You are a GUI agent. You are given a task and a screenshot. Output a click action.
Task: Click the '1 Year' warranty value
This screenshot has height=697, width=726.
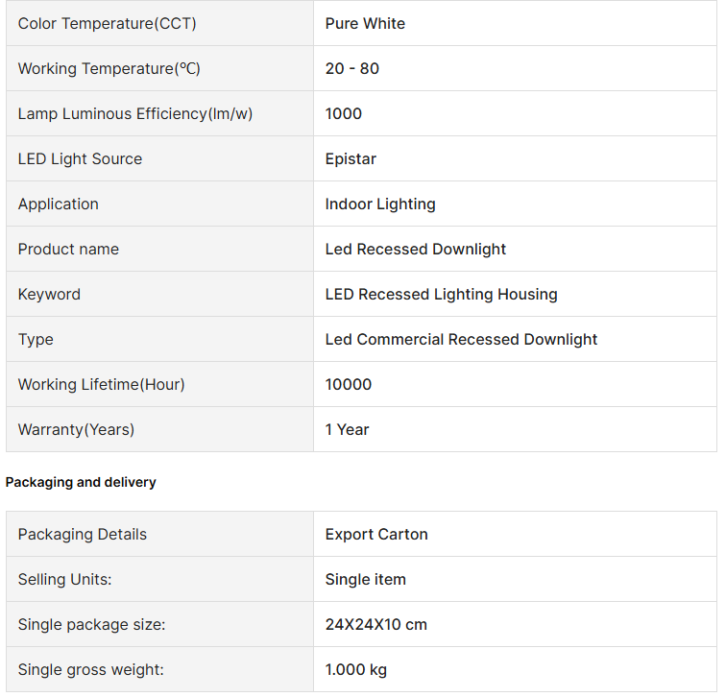(x=347, y=429)
